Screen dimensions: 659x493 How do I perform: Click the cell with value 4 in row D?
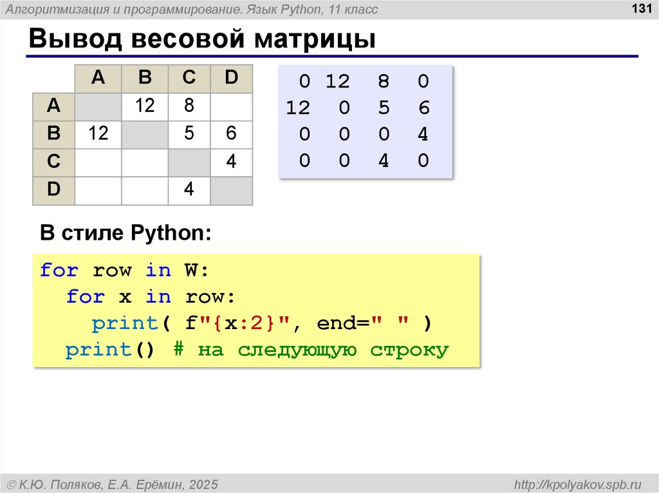189,191
